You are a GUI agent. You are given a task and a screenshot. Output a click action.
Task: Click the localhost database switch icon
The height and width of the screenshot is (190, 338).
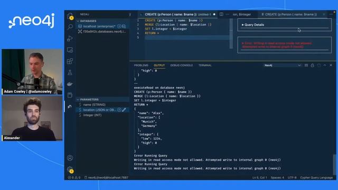124,26
